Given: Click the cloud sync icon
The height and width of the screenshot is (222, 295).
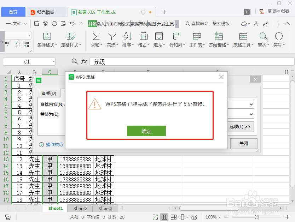Looking at the screenshot, I should [x=244, y=24].
